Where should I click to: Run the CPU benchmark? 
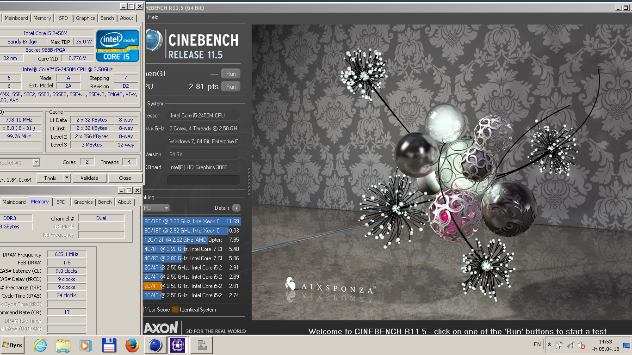click(x=231, y=86)
